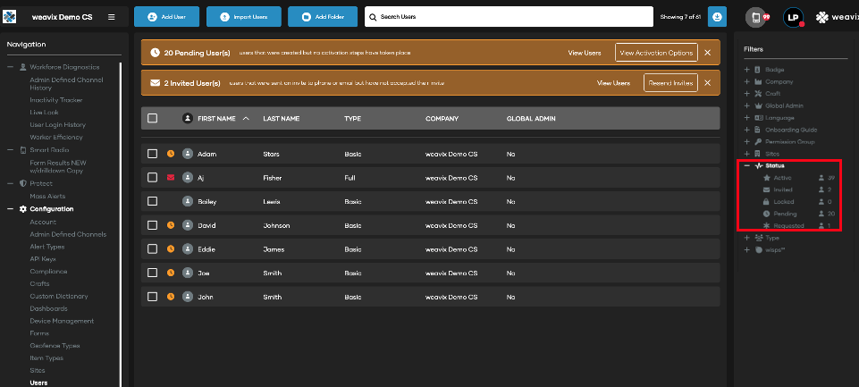Click the red invited envelope icon beside Aj
The height and width of the screenshot is (387, 859).
(x=171, y=178)
